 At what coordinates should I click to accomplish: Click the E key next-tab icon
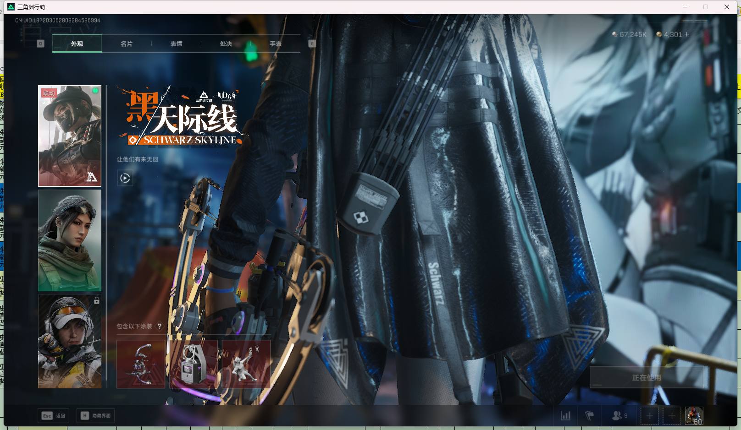[312, 44]
